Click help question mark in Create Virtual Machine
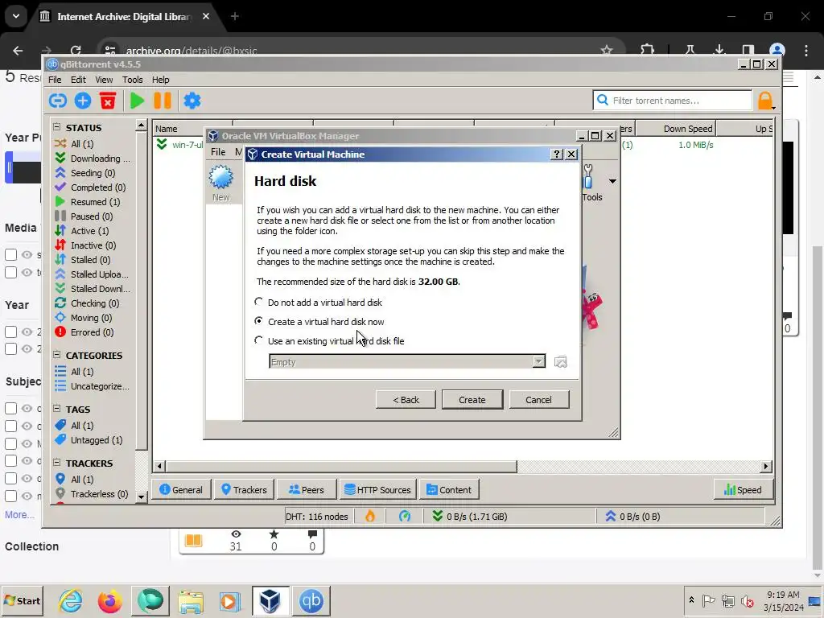This screenshot has height=618, width=824. point(557,154)
